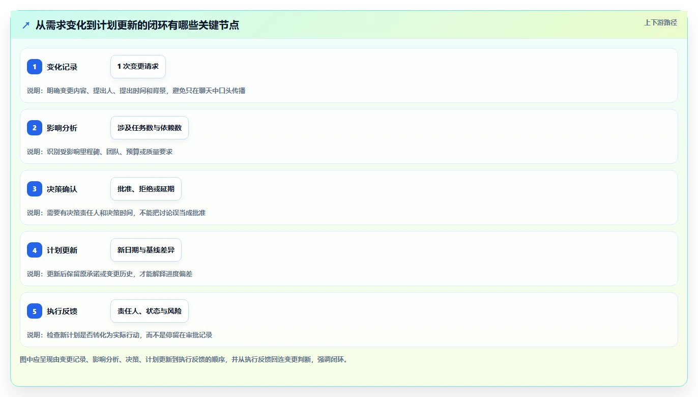This screenshot has height=397, width=698.
Task: Click the 批准、拒绝或延期 chip
Action: pyautogui.click(x=146, y=189)
